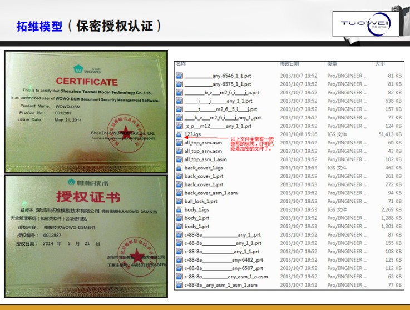
Task: Click the icon of the any-6546_1_1.prt file
Action: [x=180, y=76]
